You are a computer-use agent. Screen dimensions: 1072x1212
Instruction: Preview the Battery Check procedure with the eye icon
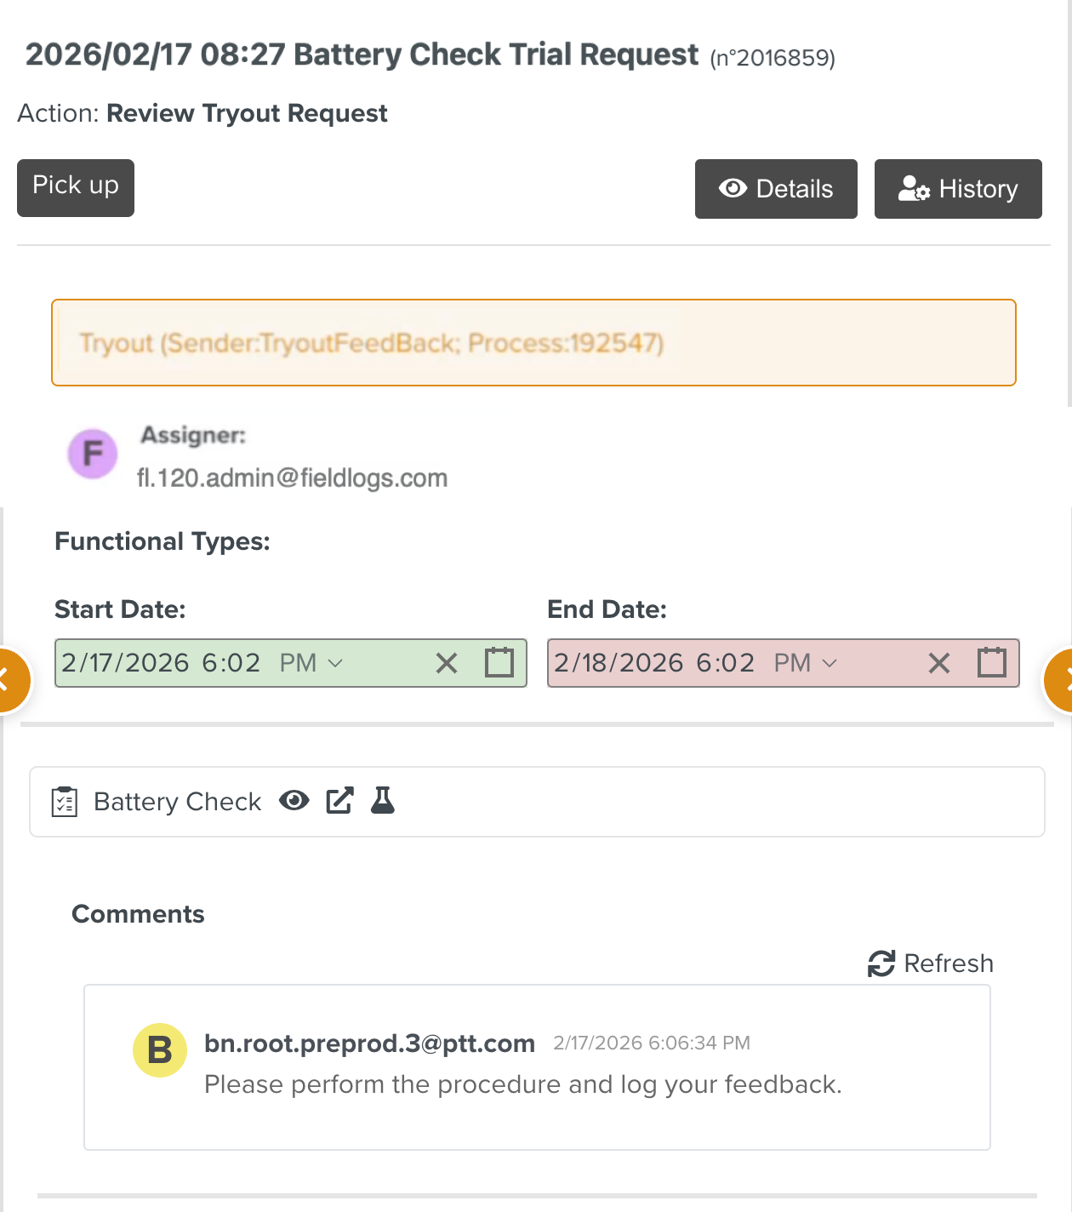[x=294, y=801]
